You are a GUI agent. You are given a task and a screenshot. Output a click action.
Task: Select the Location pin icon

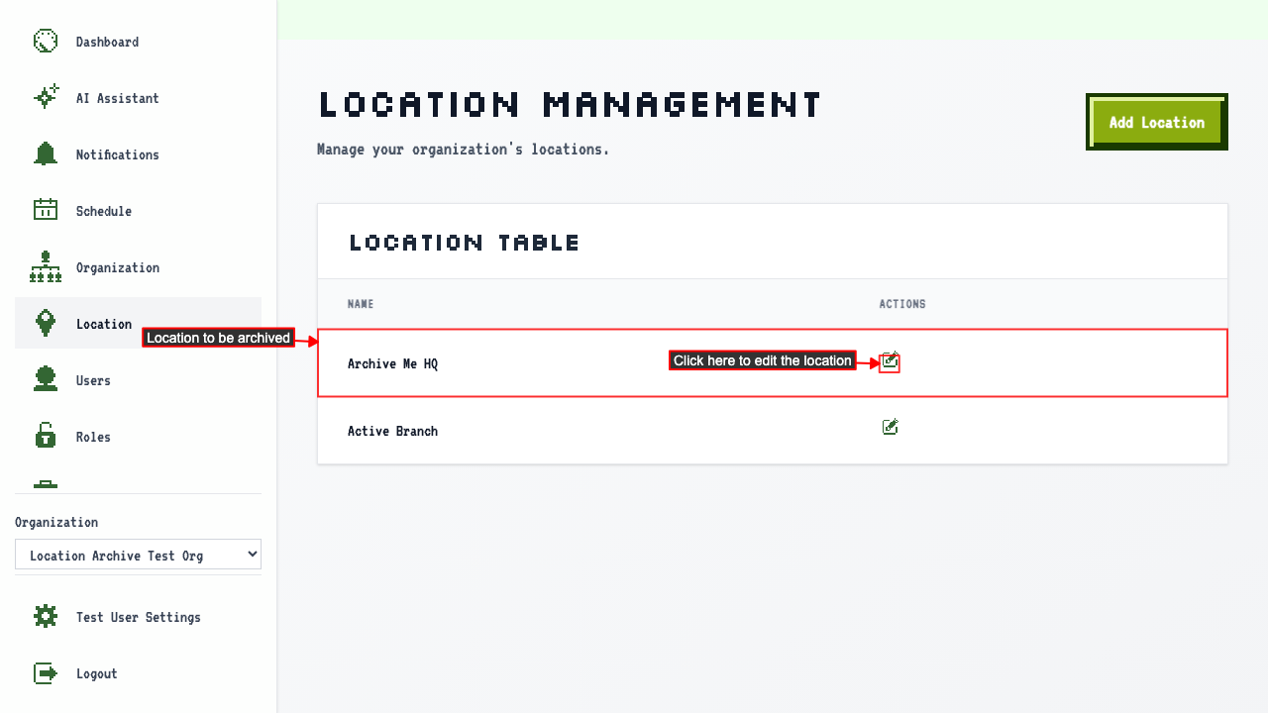click(46, 323)
